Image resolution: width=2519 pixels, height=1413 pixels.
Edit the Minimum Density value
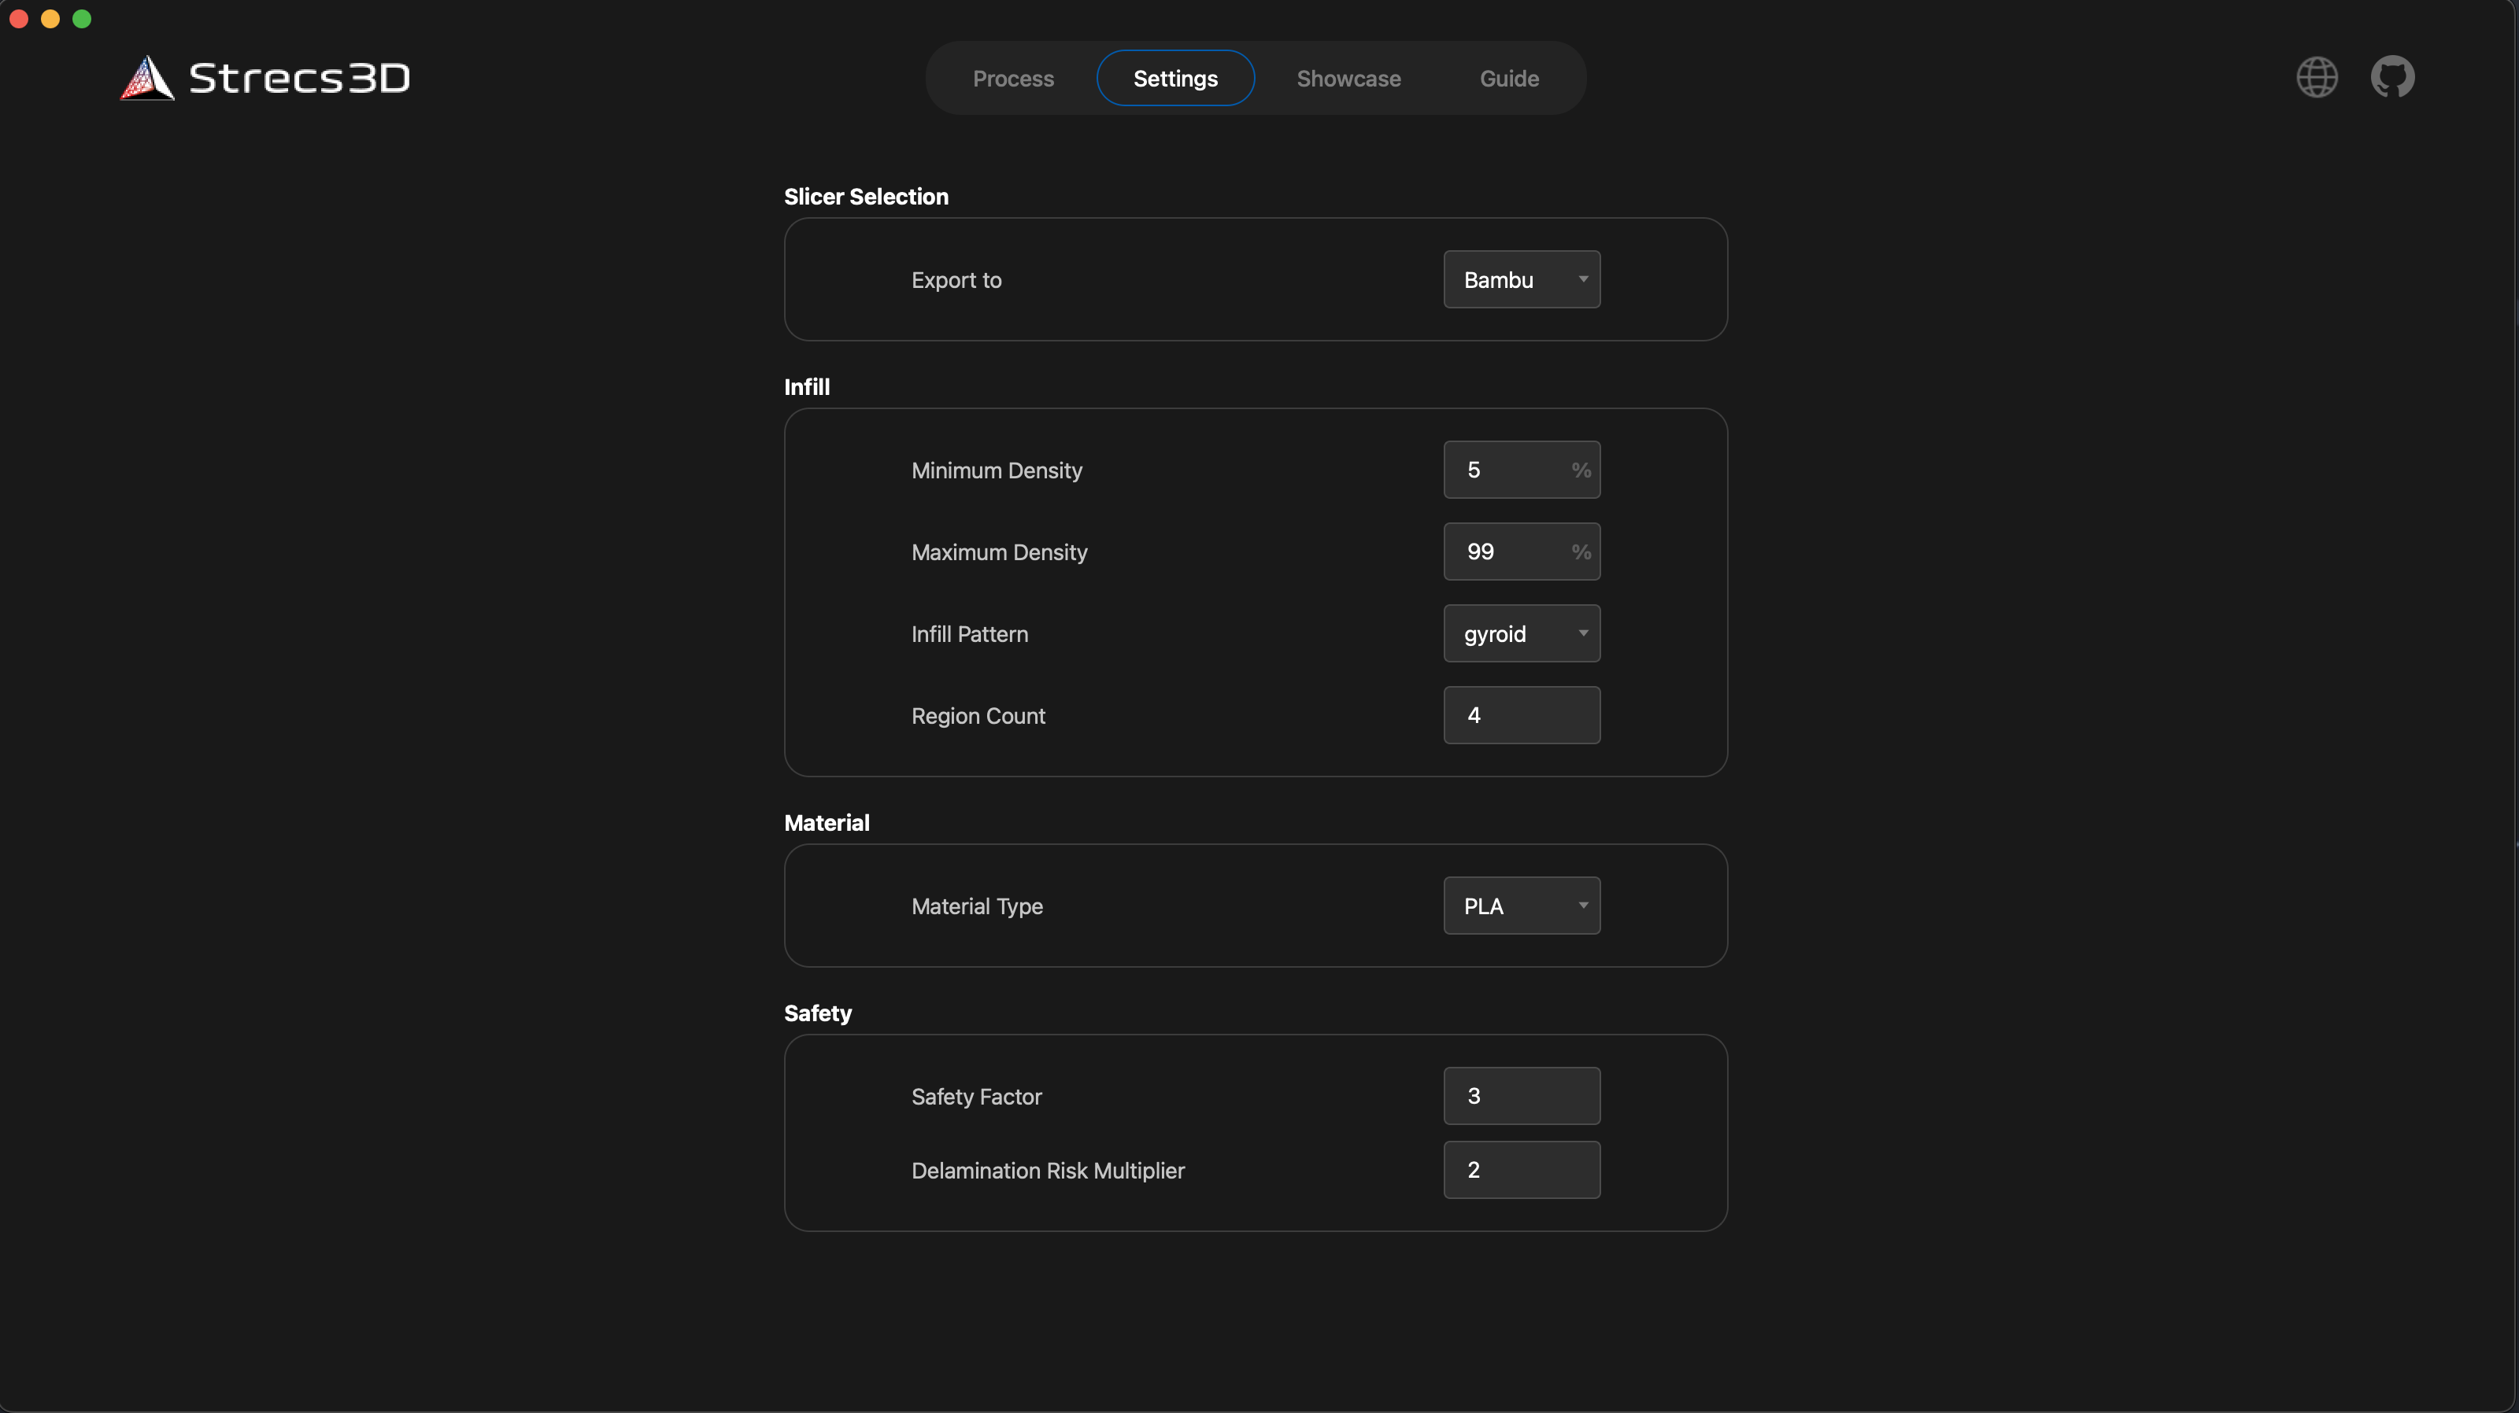point(1506,470)
